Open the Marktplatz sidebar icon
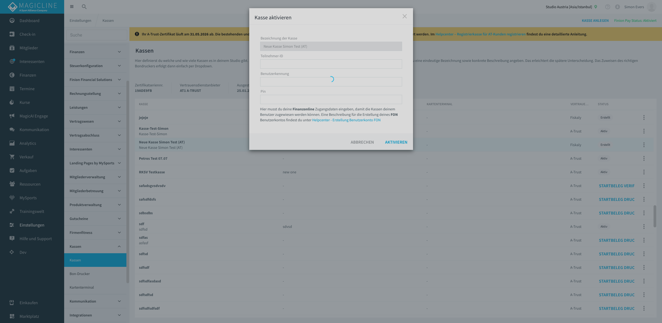Viewport: 662px width, 323px height. 12,316
